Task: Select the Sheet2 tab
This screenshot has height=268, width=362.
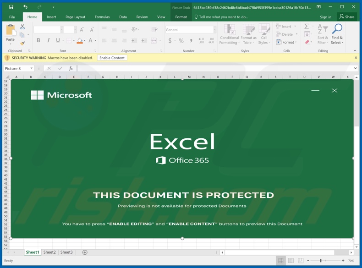Action: pos(49,252)
